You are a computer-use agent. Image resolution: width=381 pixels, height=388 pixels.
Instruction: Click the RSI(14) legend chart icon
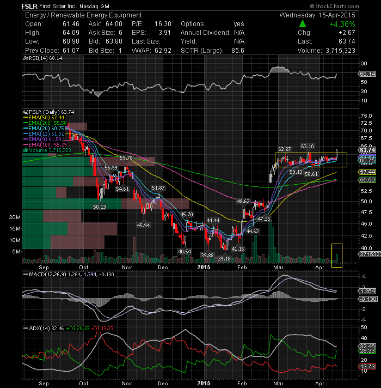click(x=26, y=58)
